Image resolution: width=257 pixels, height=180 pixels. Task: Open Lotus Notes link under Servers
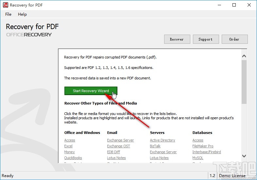click(159, 158)
